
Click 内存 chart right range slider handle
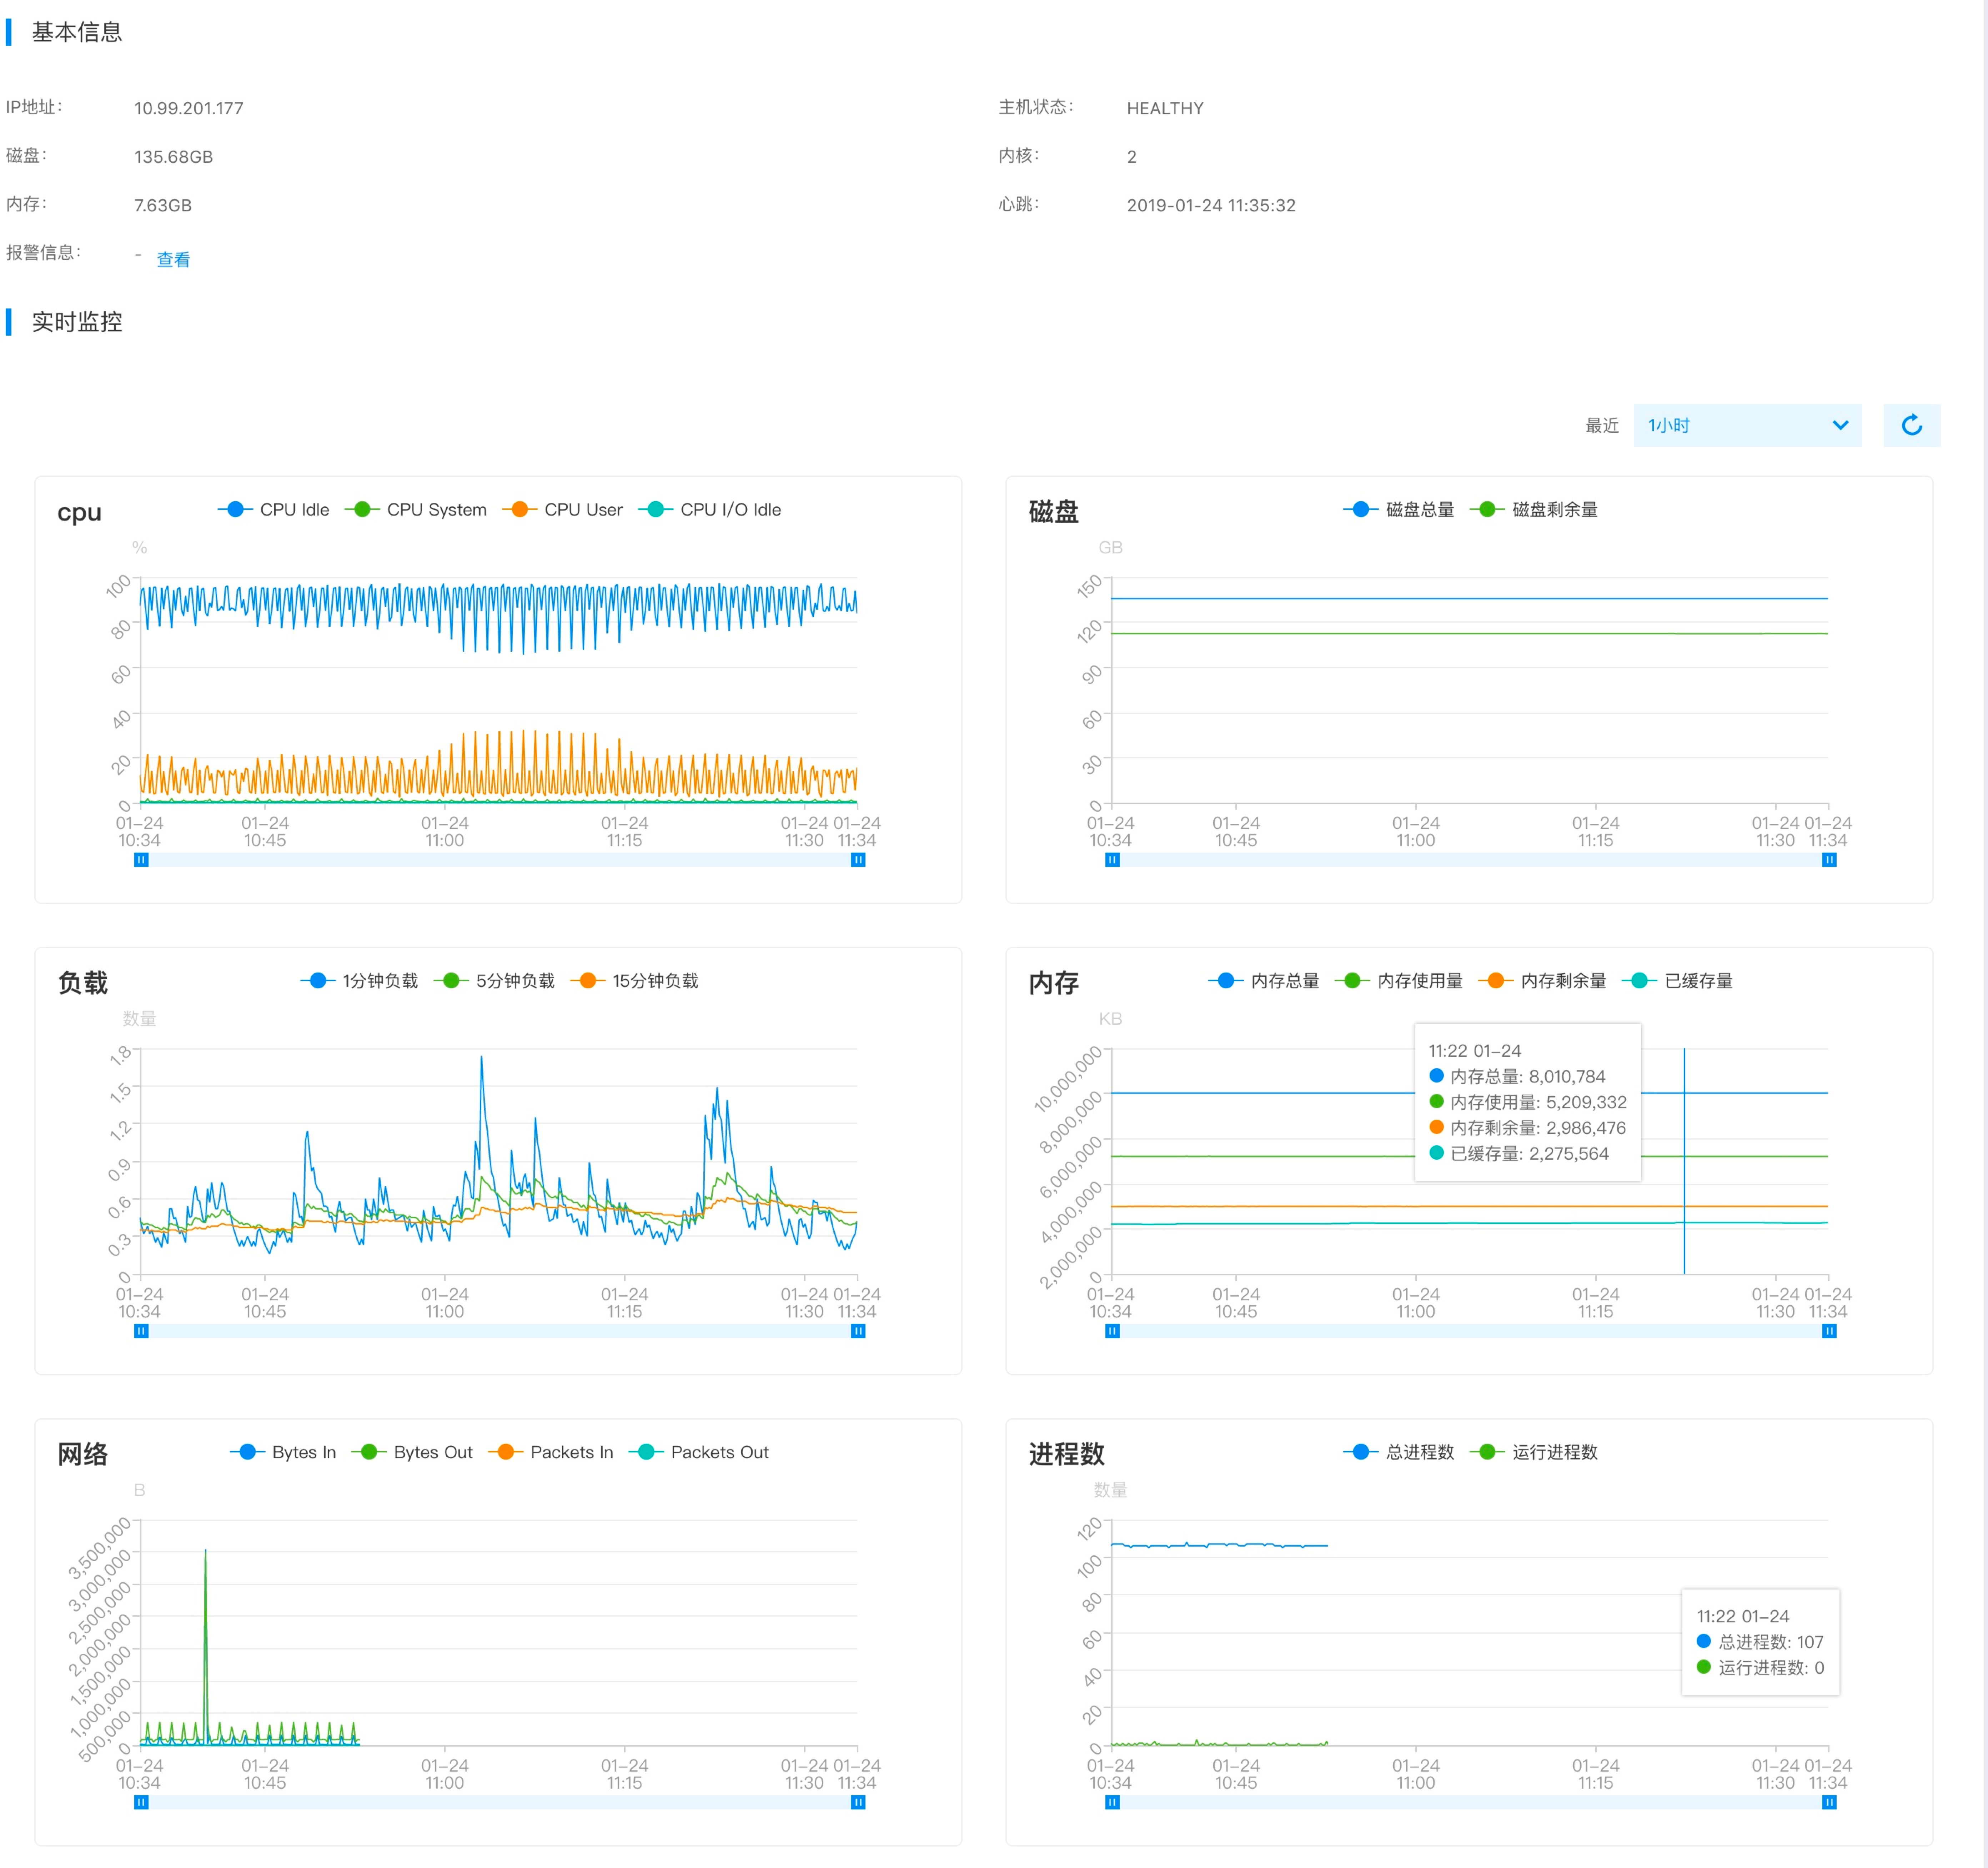click(x=1829, y=1331)
